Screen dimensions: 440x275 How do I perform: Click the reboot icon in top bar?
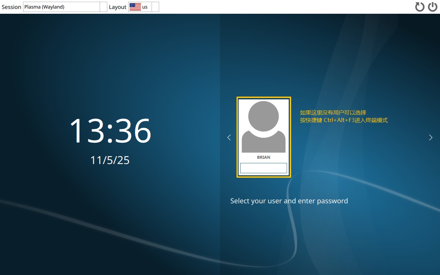[420, 7]
